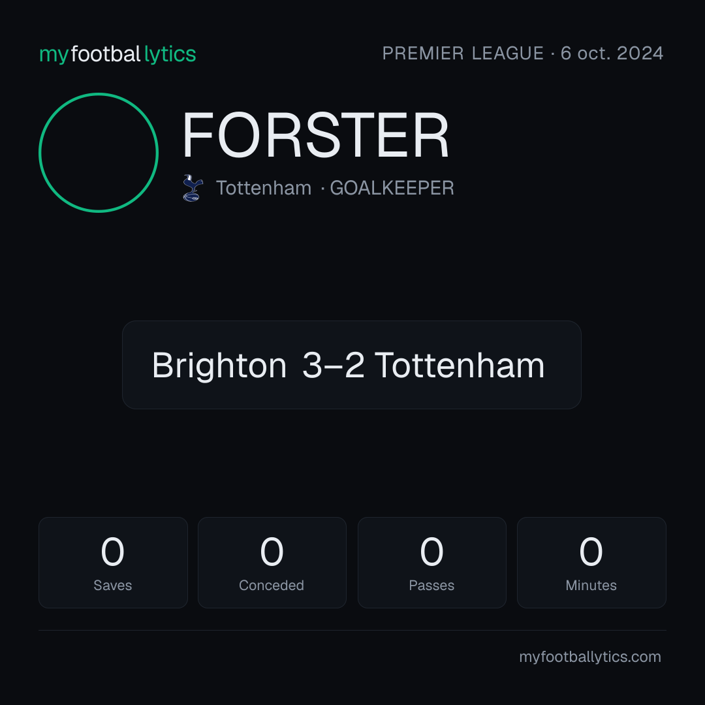Open the Conceded stat card
Image resolution: width=705 pixels, height=705 pixels.
(x=272, y=563)
